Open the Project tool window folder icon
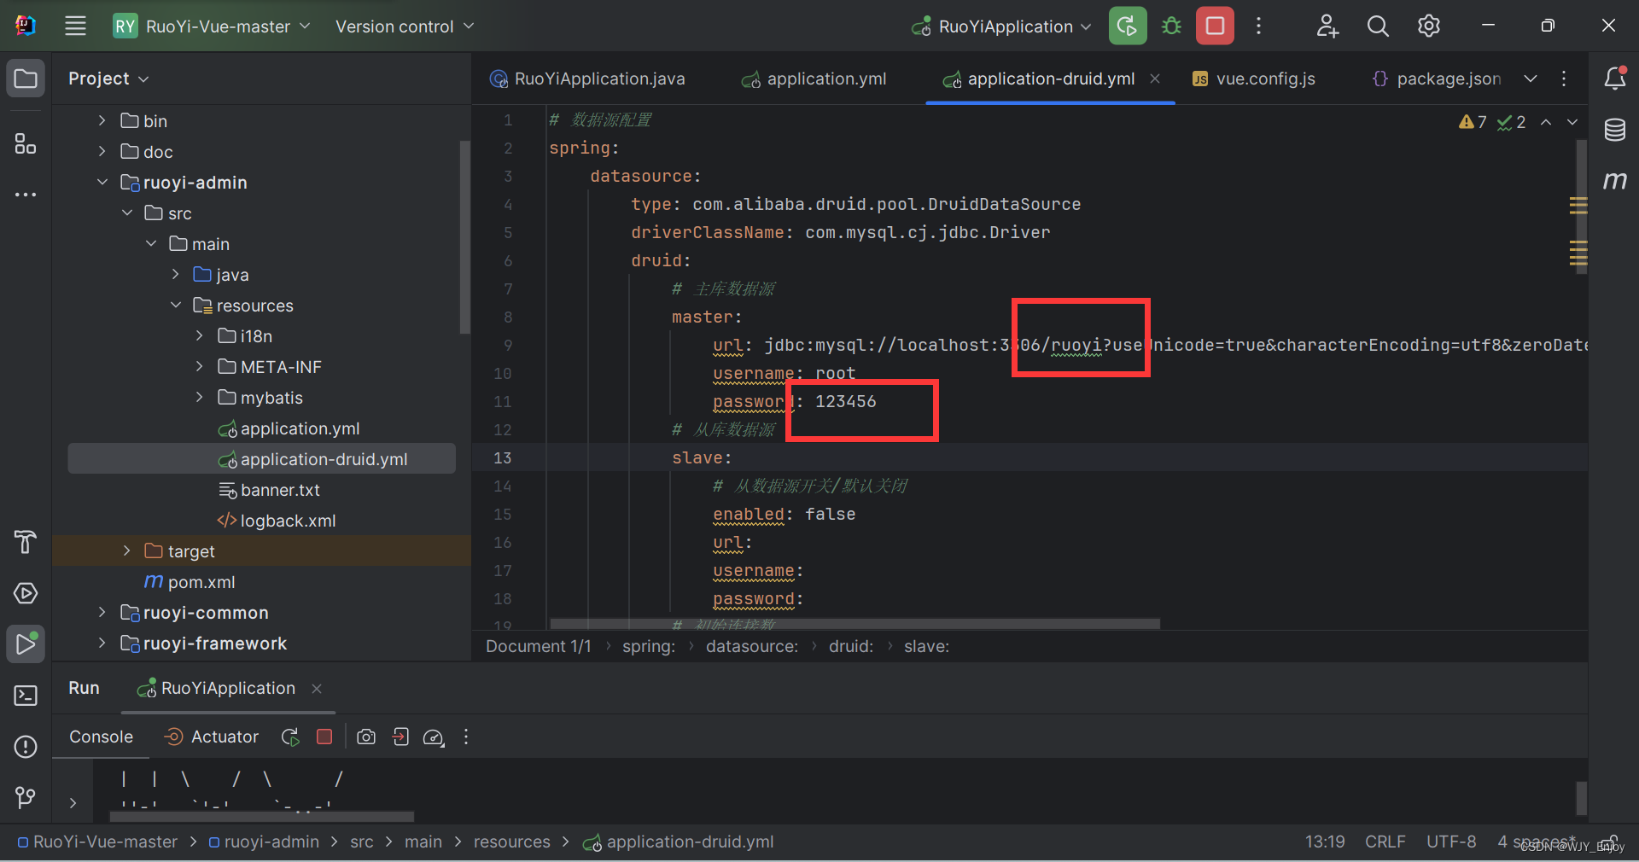This screenshot has height=862, width=1639. (26, 79)
